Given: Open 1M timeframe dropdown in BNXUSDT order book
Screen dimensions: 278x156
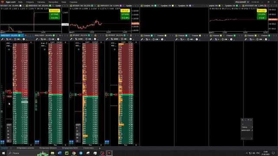Looking at the screenshot, I should pos(17,39).
